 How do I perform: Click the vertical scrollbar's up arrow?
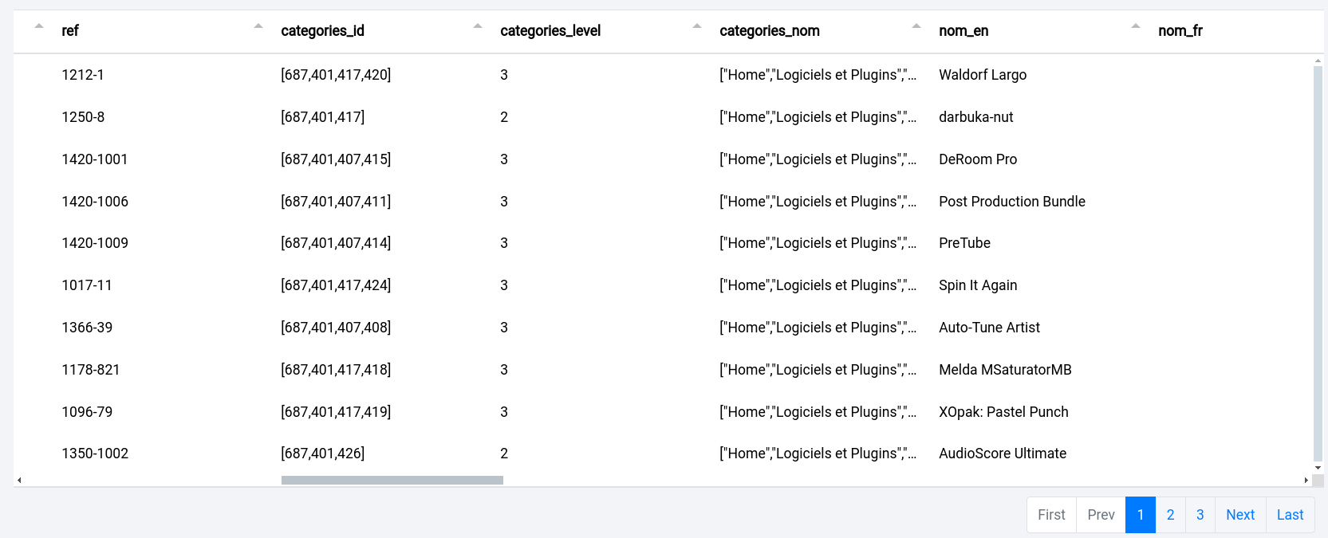coord(1318,61)
